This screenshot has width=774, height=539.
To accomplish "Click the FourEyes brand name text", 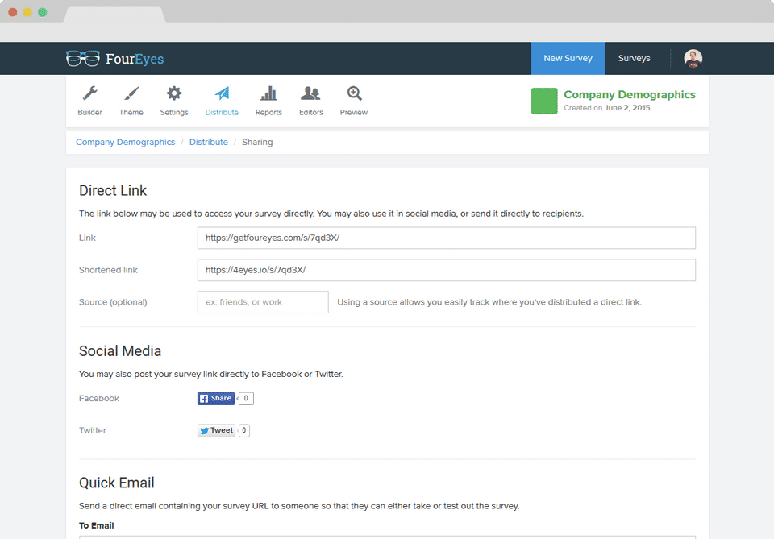I will point(135,59).
